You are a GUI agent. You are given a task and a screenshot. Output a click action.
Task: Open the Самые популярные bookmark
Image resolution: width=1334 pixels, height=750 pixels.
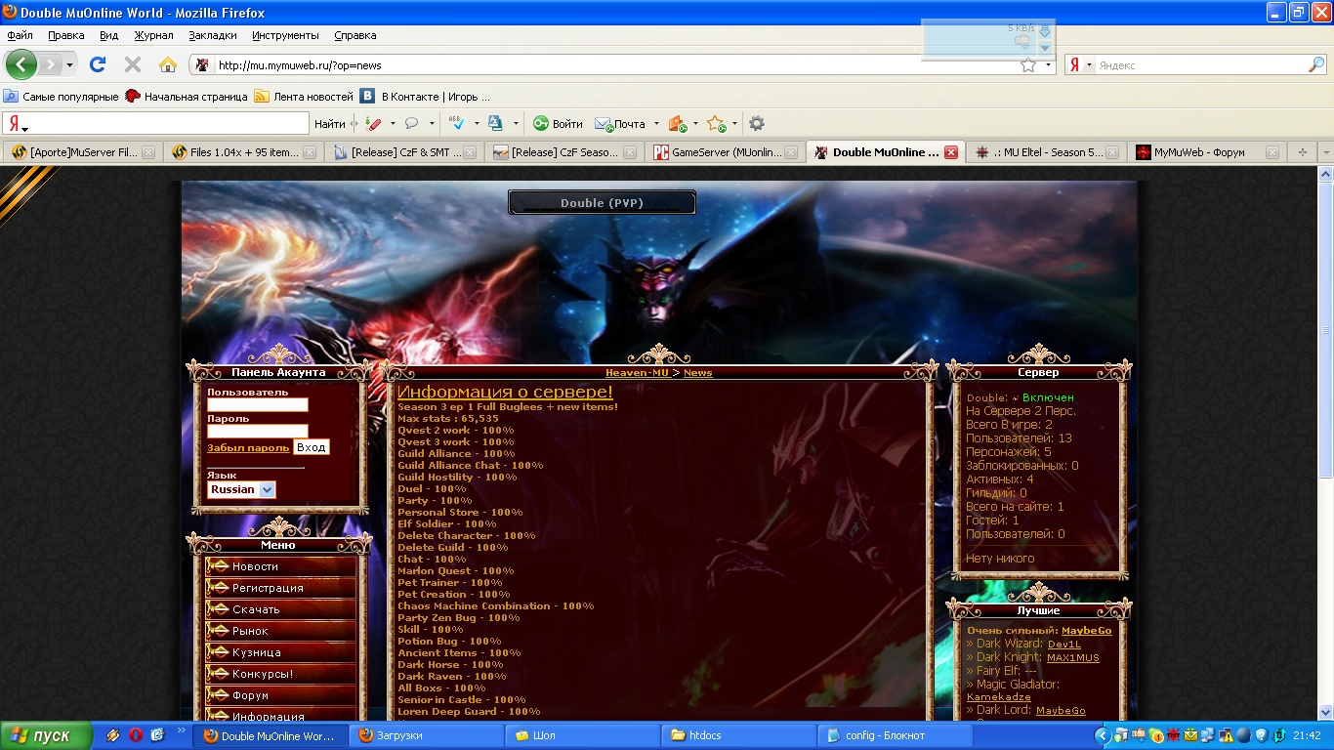point(61,97)
